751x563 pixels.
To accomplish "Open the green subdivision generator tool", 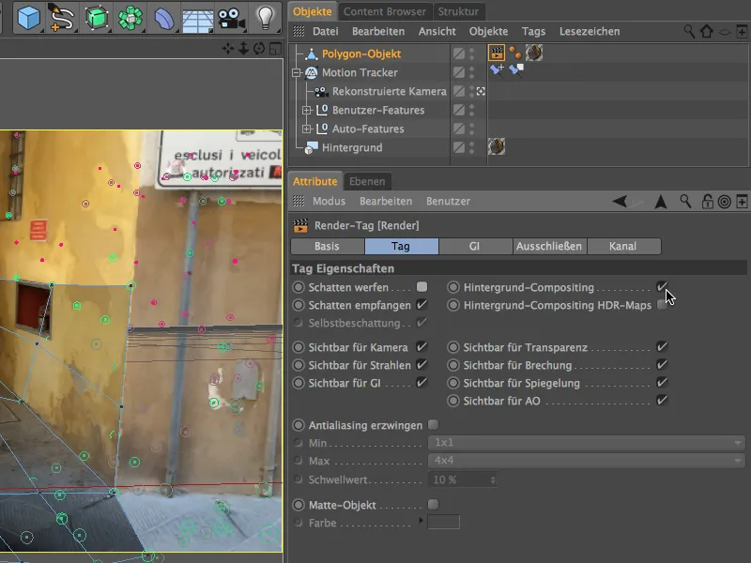I will click(x=97, y=18).
